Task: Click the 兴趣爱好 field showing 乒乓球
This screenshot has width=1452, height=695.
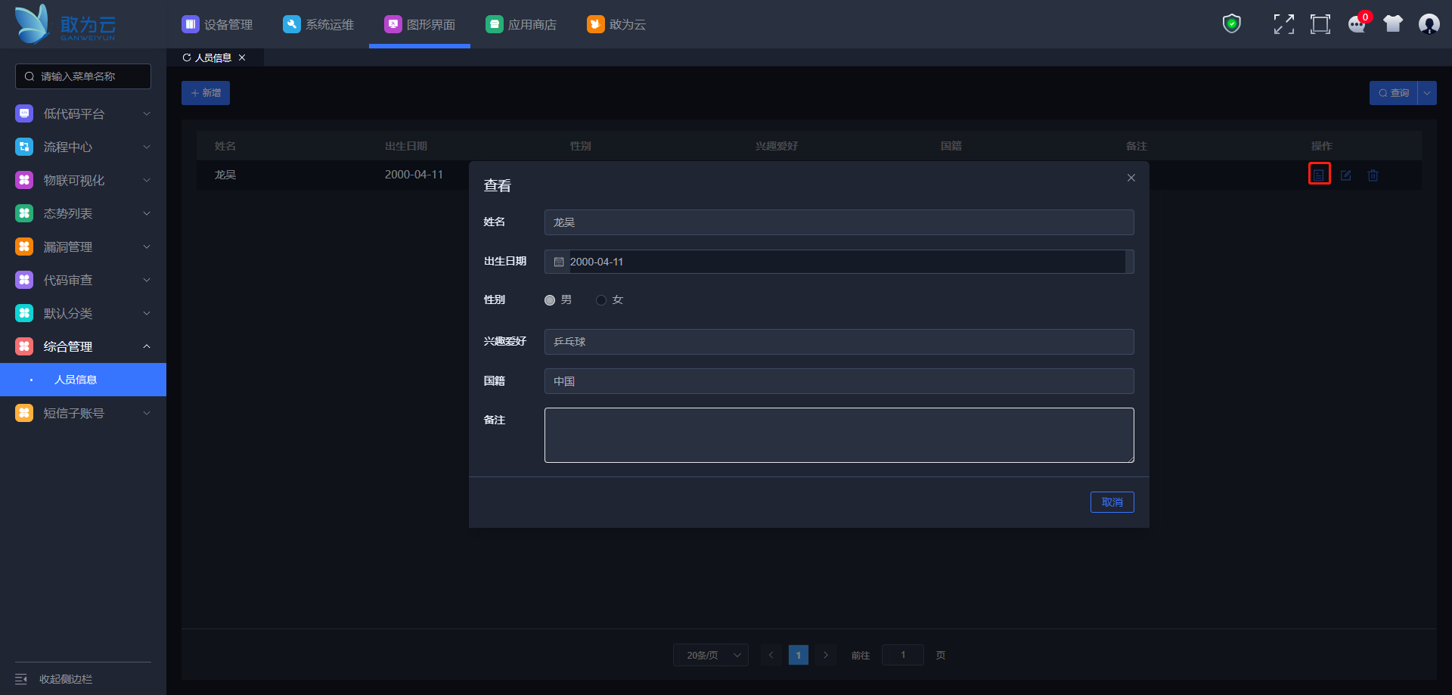Action: pyautogui.click(x=839, y=342)
